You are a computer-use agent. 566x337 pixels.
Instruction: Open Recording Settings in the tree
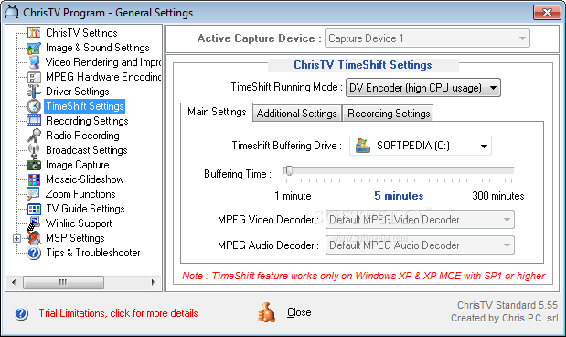point(87,121)
